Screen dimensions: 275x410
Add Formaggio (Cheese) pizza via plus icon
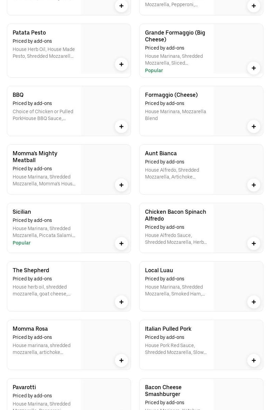coord(254,127)
